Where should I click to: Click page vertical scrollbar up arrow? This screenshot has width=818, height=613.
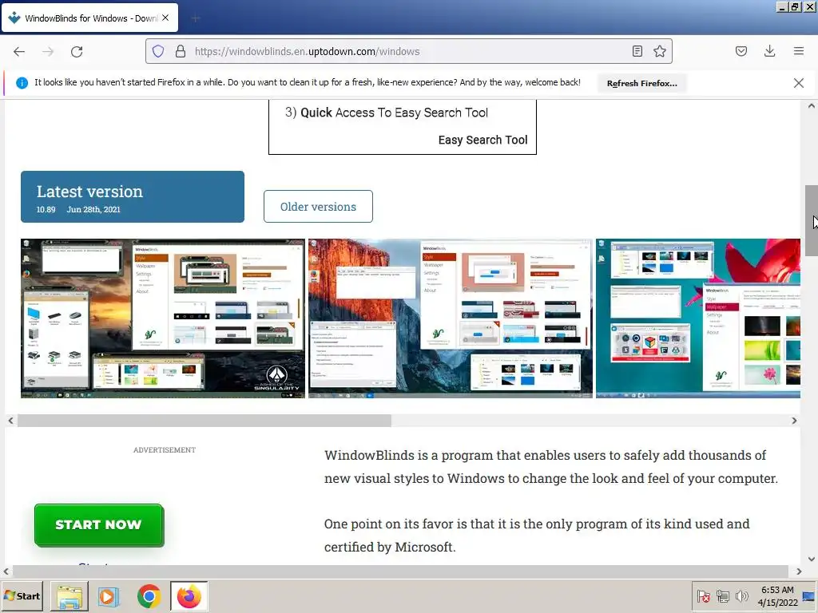(x=812, y=106)
